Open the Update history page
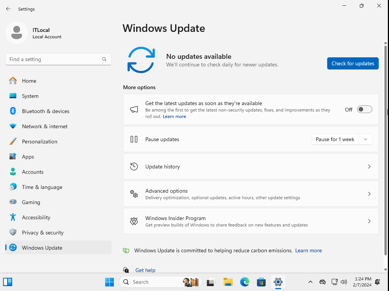The width and height of the screenshot is (389, 291). 251,167
